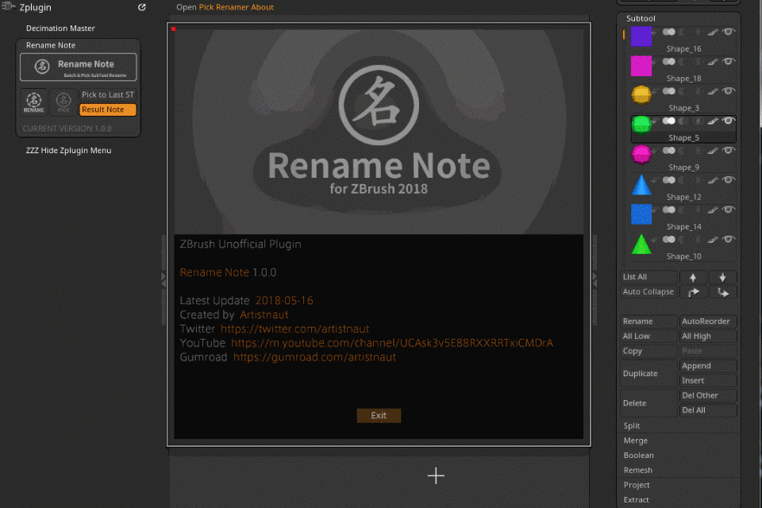This screenshot has width=762, height=508.
Task: Toggle polypaint brush icon on Shape_18
Action: point(713,62)
